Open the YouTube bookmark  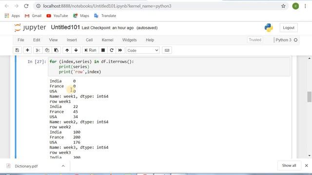57,16
